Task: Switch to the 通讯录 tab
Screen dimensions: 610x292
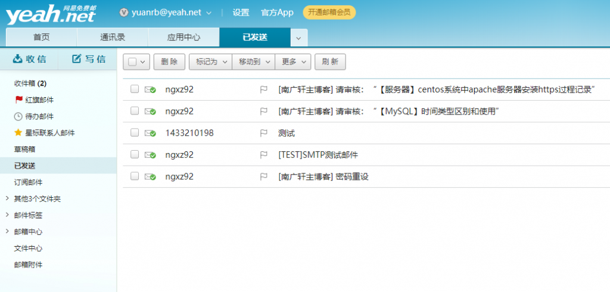Action: pos(113,38)
